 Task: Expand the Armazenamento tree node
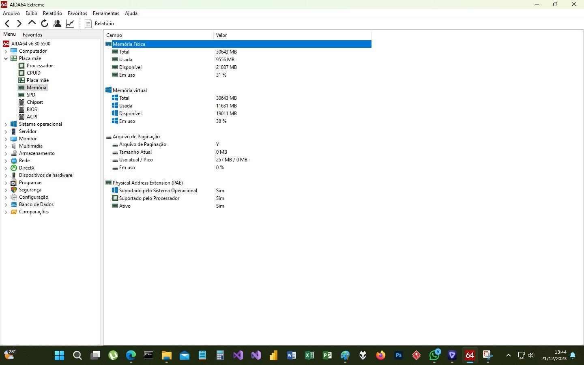pyautogui.click(x=6, y=153)
